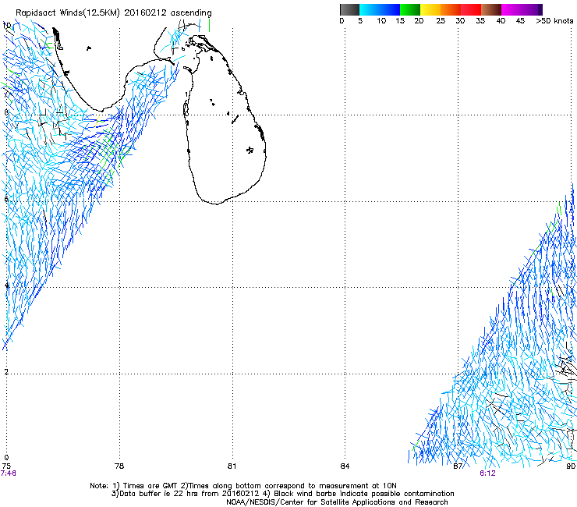Screen dimensions: 577x507
Task: Click the Sri Lanka island outline
Action: (x=225, y=119)
